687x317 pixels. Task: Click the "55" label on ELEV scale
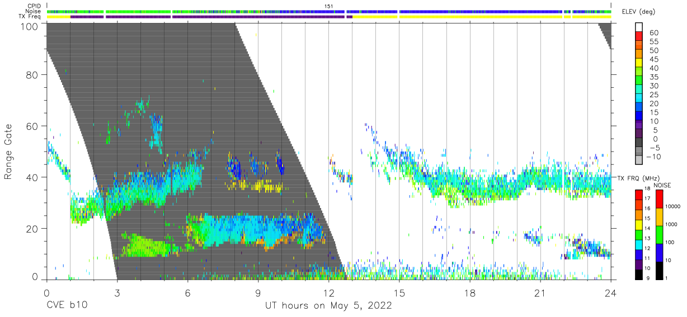tap(653, 41)
